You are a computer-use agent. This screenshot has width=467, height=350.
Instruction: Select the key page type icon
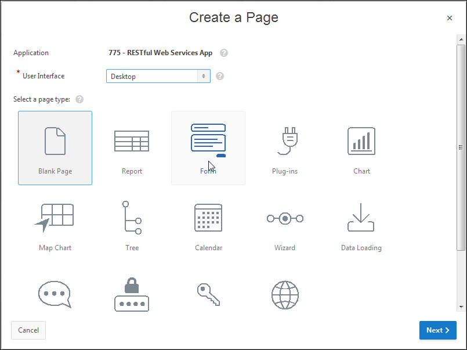click(x=208, y=294)
